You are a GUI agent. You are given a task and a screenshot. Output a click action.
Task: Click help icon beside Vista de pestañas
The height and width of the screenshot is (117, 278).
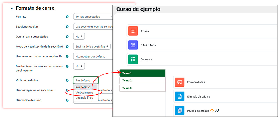(67, 81)
